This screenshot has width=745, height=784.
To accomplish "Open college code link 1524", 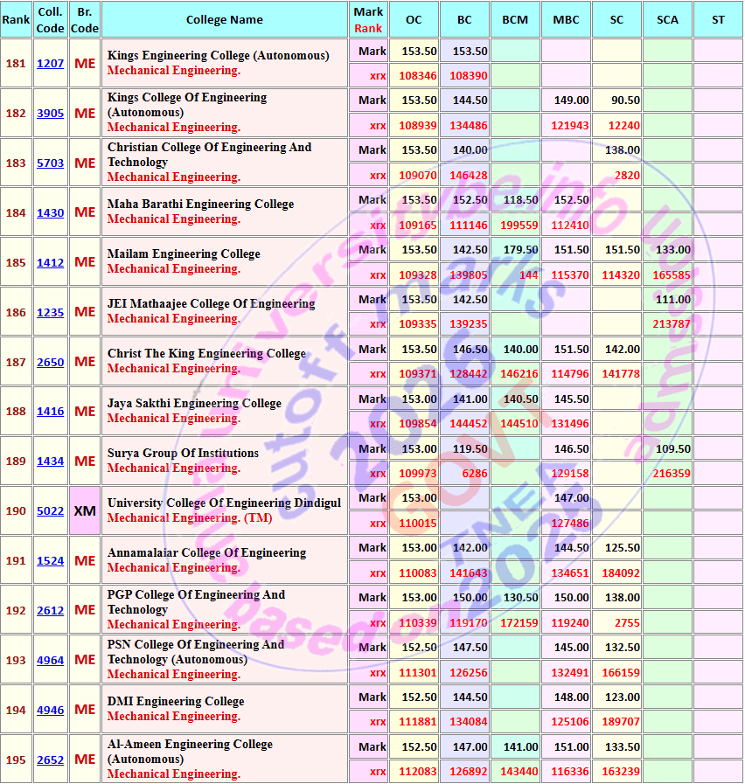I will point(50,560).
